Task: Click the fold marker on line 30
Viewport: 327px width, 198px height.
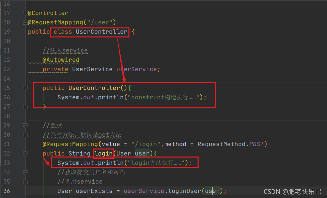Action: coord(25,135)
